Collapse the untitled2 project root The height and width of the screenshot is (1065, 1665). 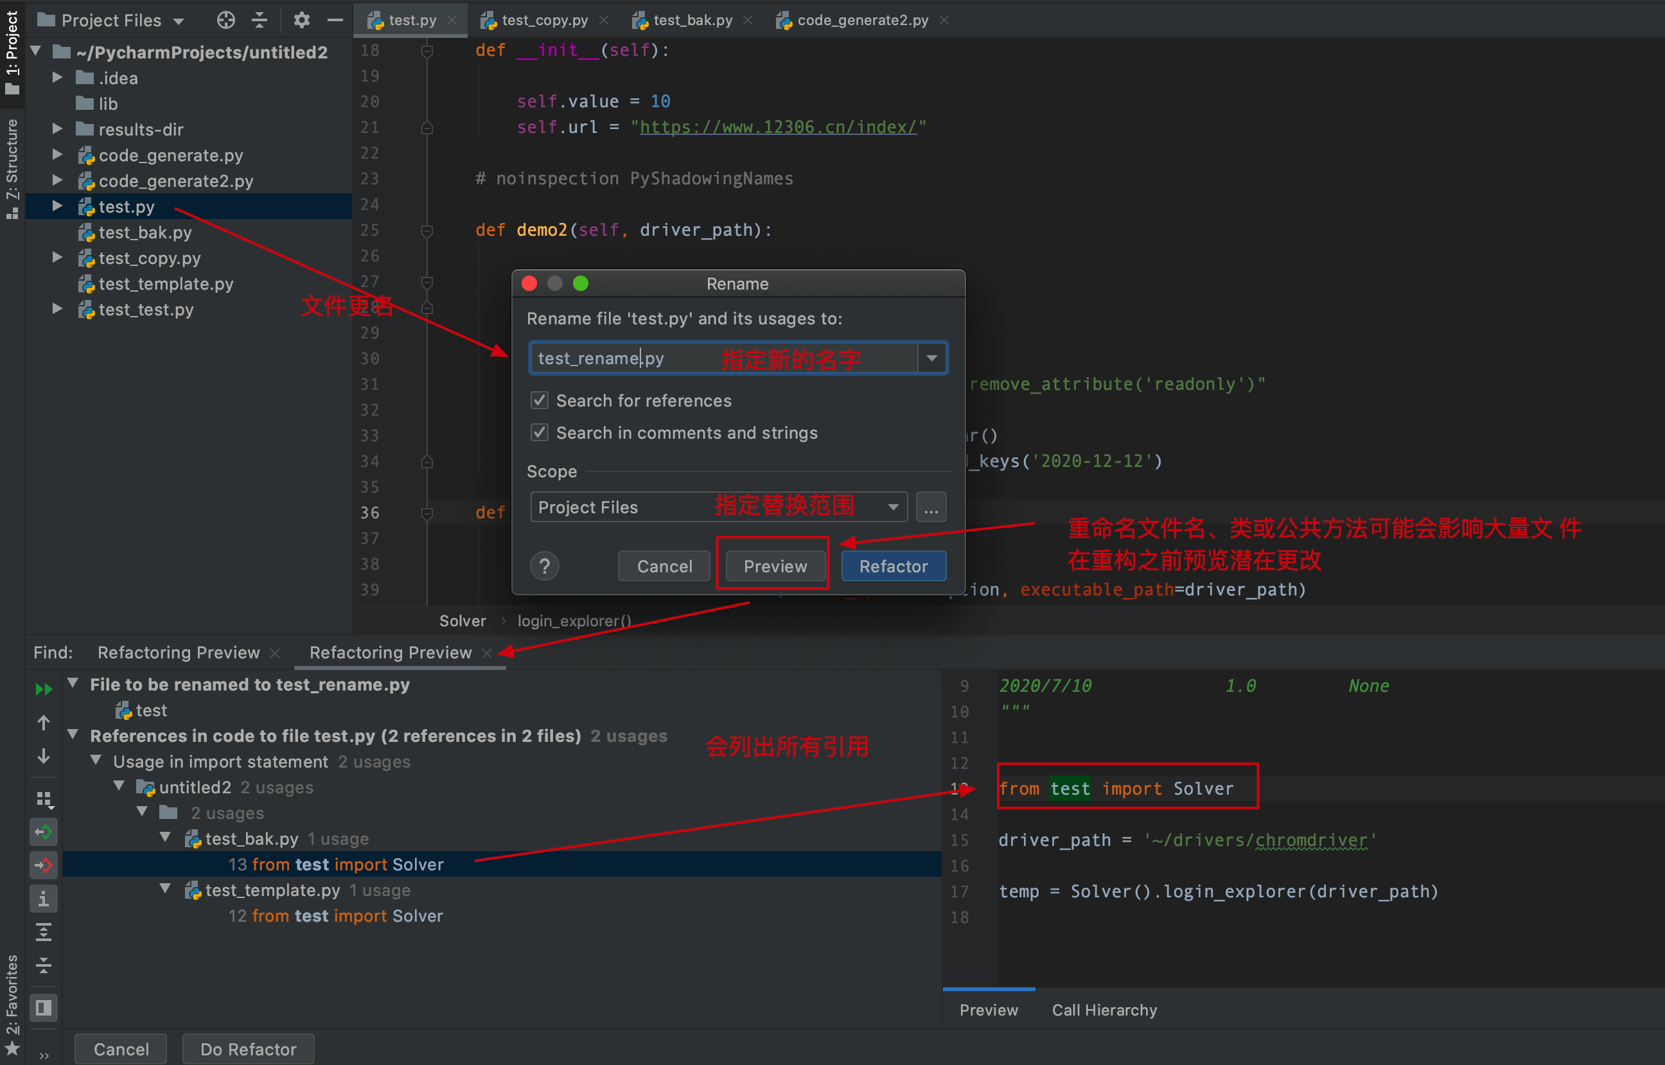coord(36,51)
